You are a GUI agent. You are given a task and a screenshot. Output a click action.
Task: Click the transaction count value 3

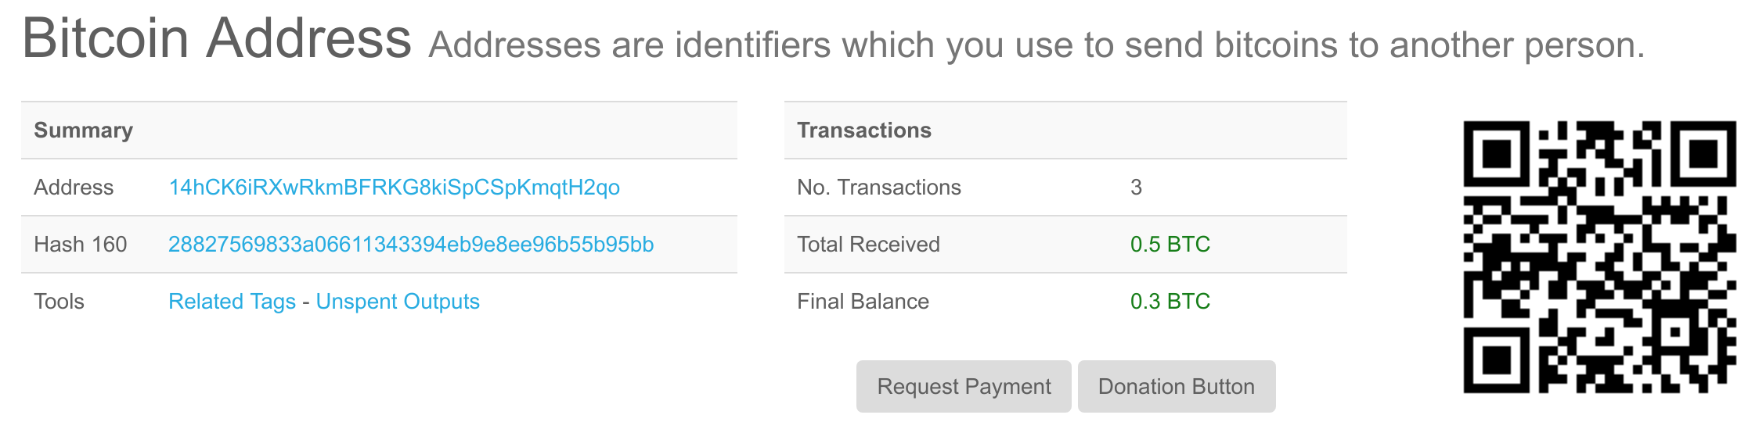[1136, 188]
